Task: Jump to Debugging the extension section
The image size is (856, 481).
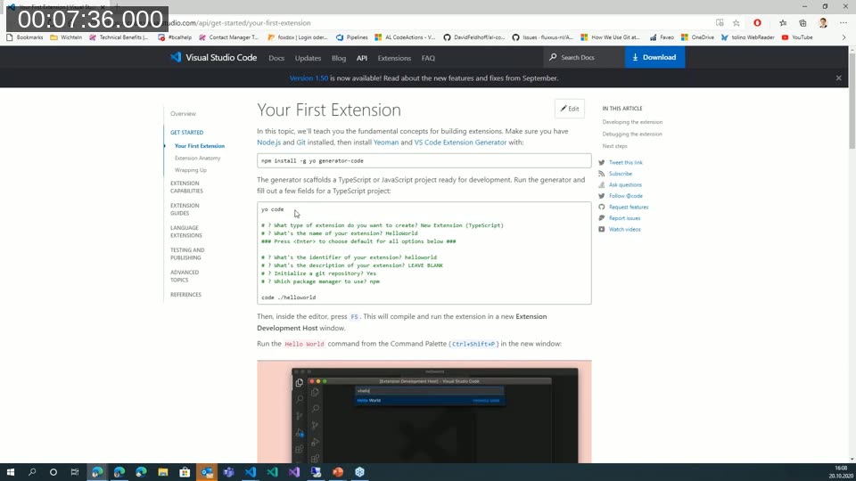Action: (632, 135)
